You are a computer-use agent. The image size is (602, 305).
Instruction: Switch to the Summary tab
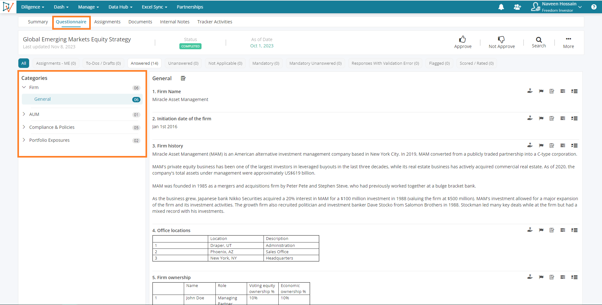(38, 22)
